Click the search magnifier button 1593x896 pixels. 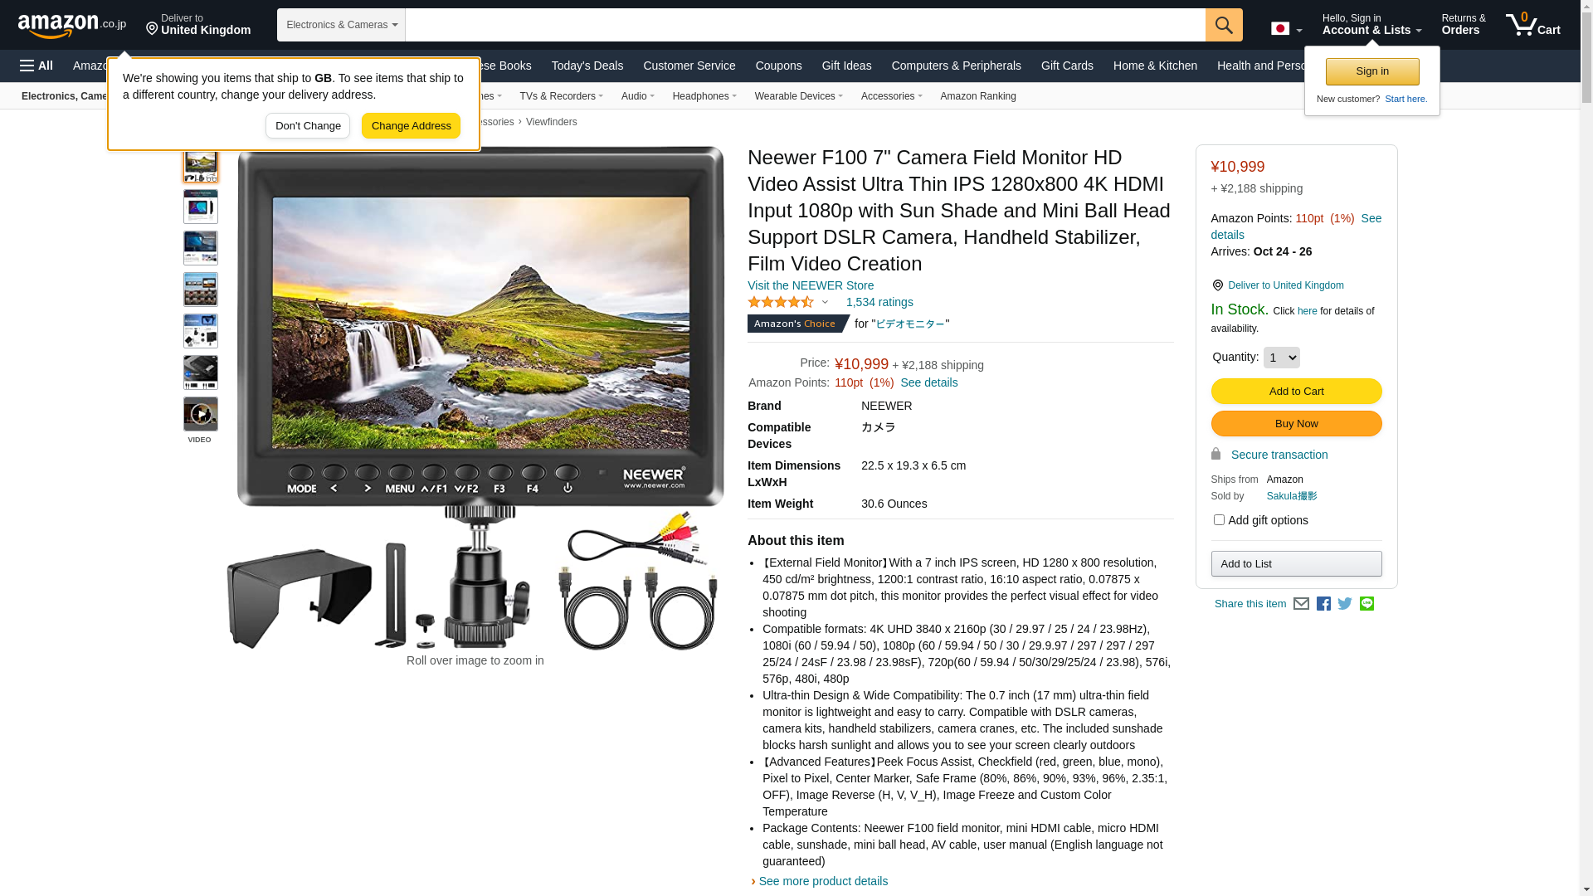1224,25
